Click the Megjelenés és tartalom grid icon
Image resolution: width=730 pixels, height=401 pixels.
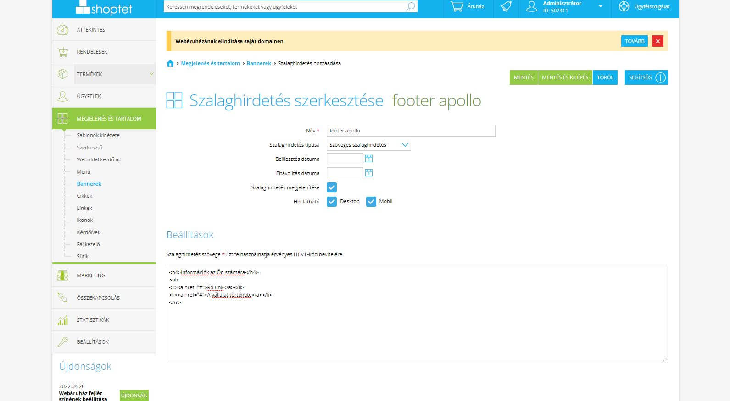62,119
